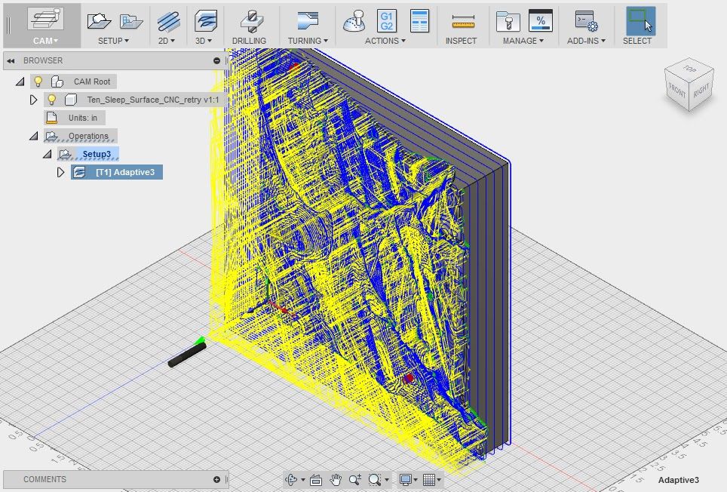Click the [T1] Adaptive3 toolpath icon

tap(80, 171)
